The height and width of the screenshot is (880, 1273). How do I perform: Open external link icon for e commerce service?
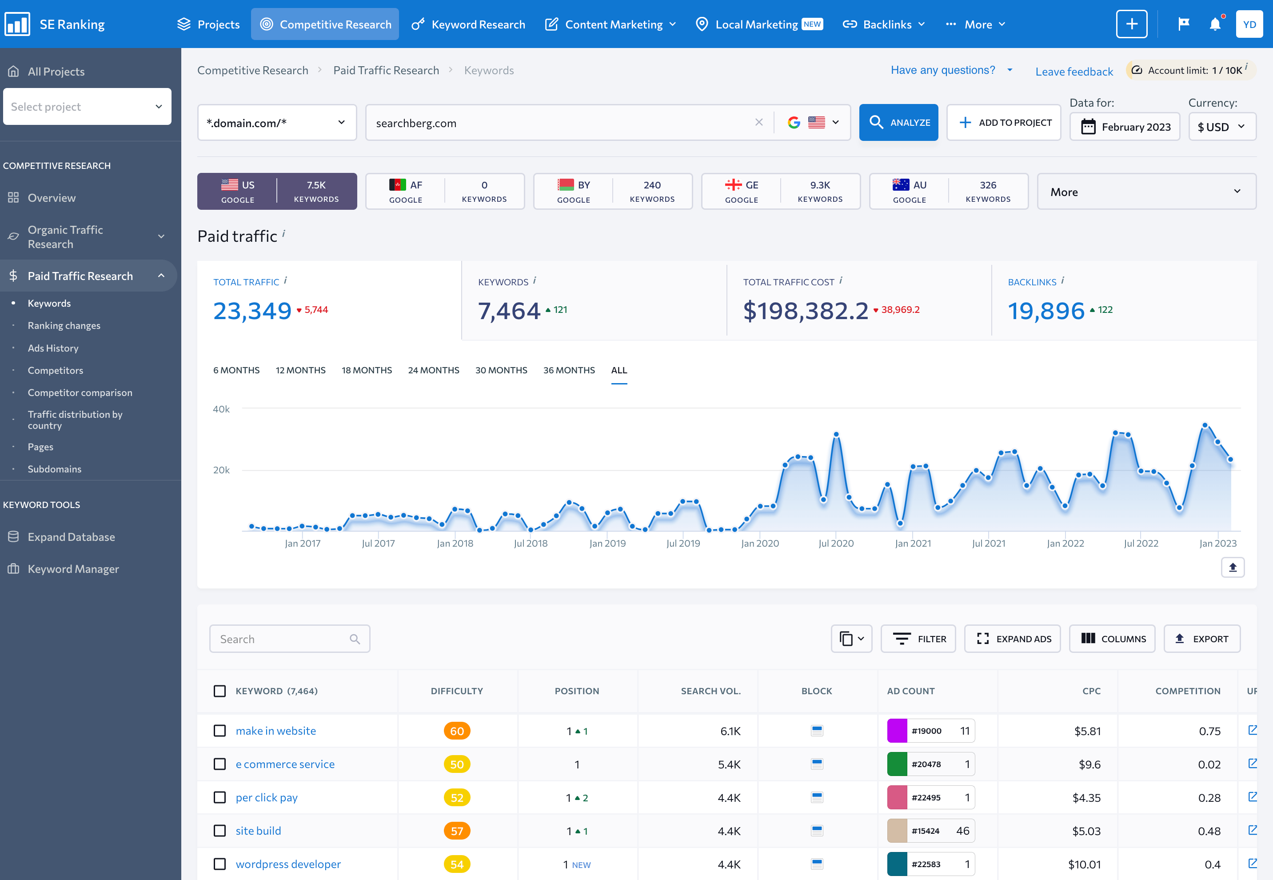(x=1252, y=763)
